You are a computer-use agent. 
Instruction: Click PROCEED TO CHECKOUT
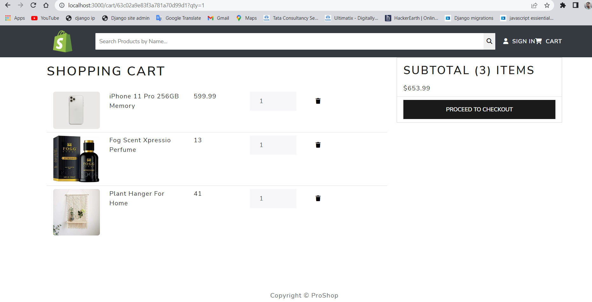pyautogui.click(x=479, y=109)
